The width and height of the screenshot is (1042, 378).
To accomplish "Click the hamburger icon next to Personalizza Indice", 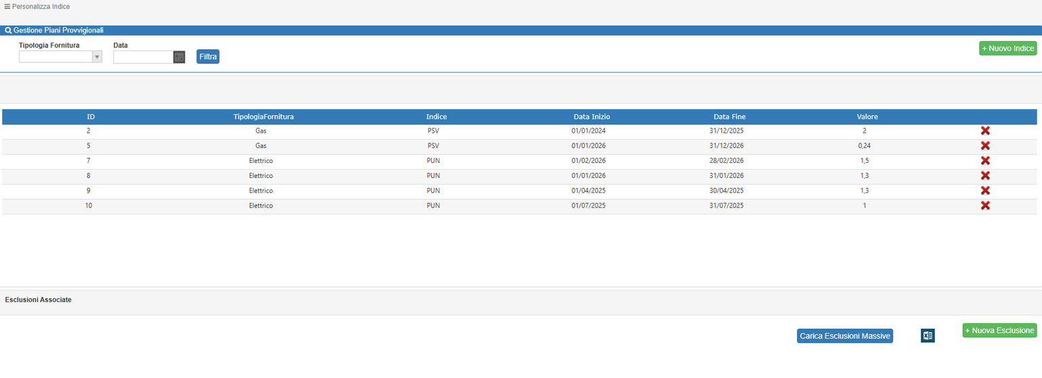I will (7, 7).
